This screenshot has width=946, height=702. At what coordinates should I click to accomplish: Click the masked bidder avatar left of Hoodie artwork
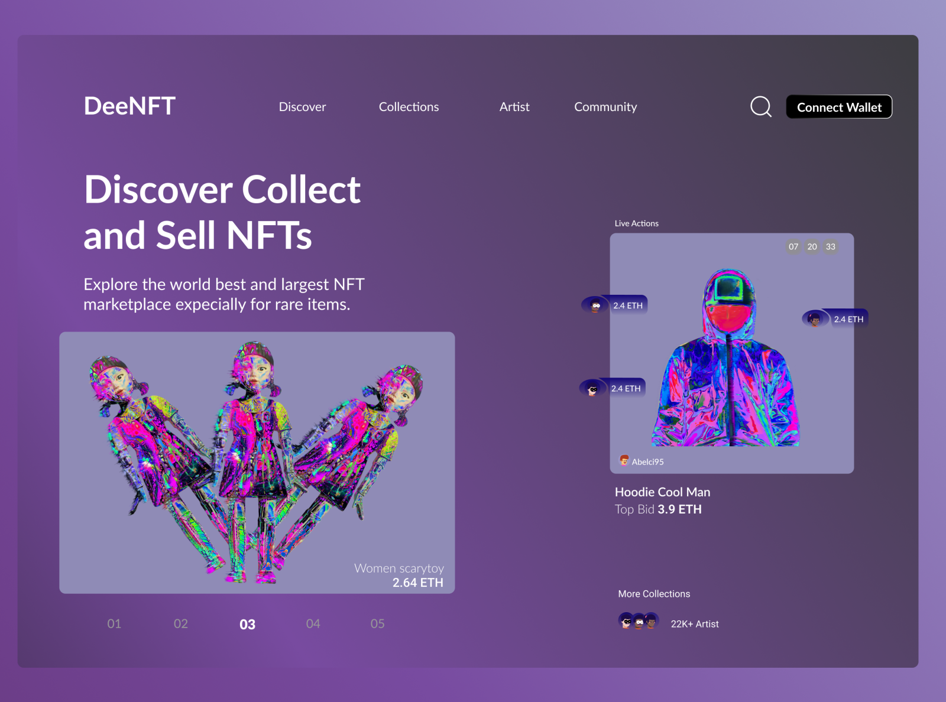pyautogui.click(x=595, y=305)
